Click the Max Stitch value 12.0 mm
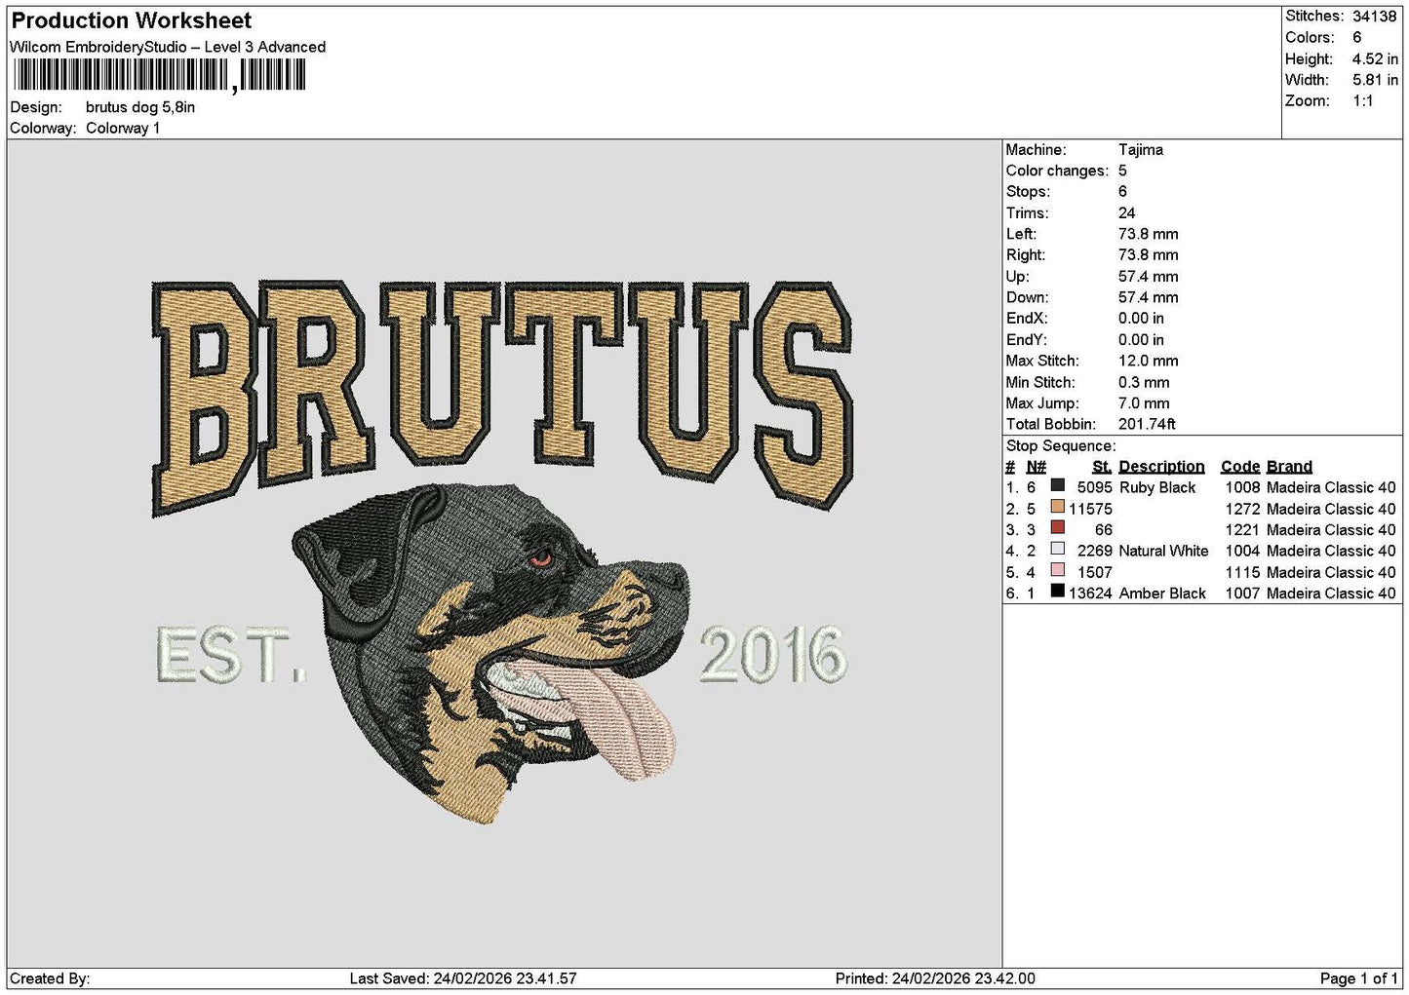 coord(1148,361)
